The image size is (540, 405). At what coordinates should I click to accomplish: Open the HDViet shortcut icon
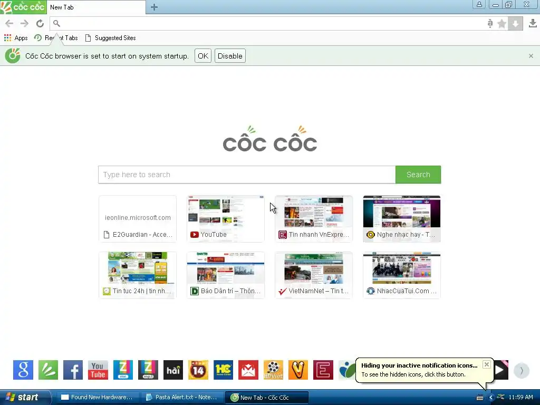pyautogui.click(x=273, y=370)
